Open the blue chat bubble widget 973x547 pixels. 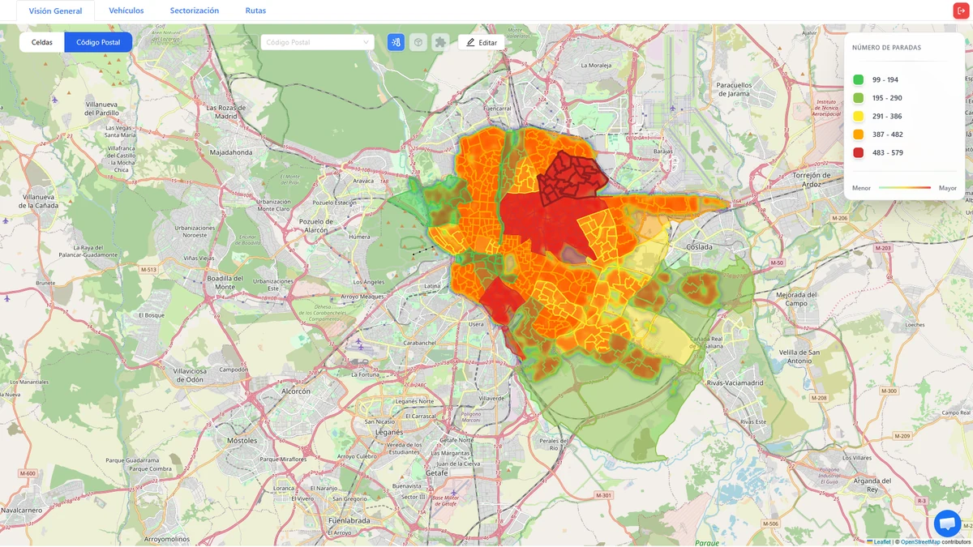(947, 523)
